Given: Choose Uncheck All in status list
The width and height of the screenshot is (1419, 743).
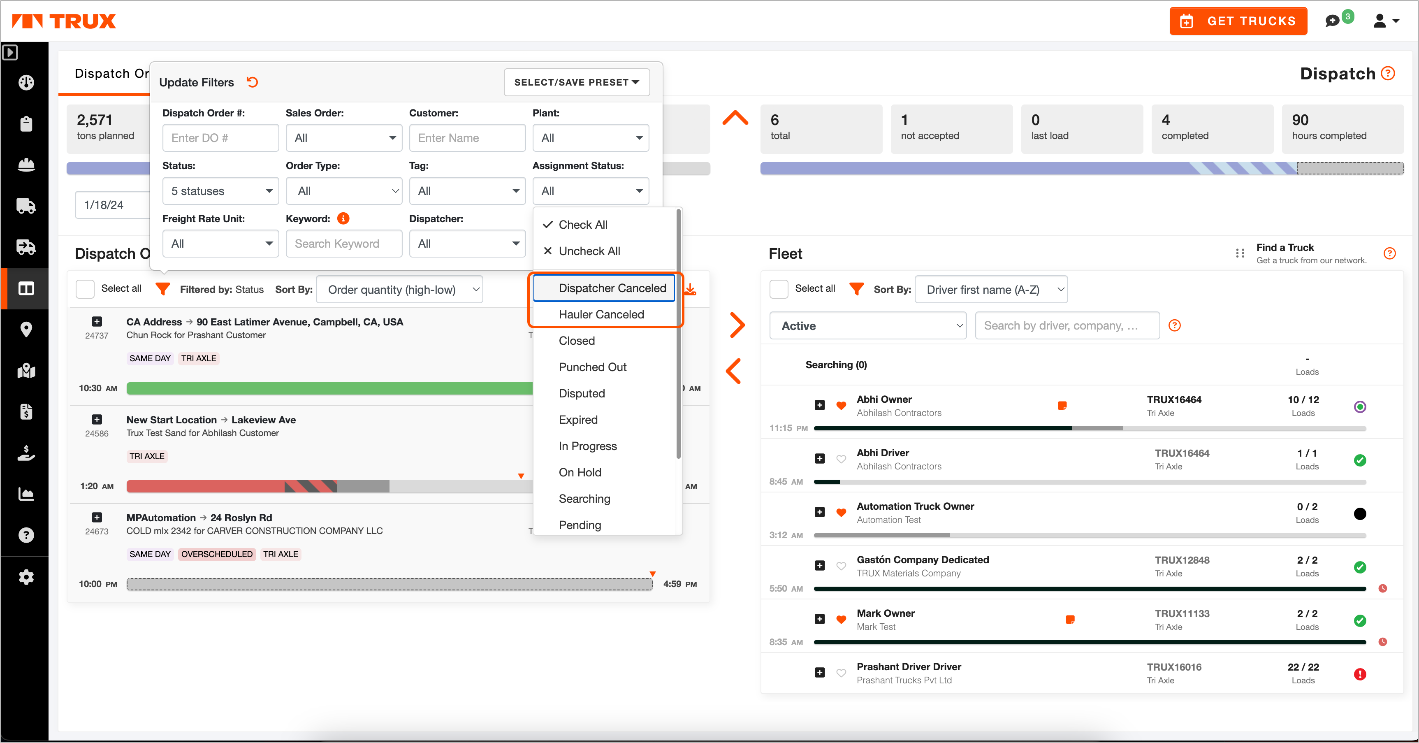Looking at the screenshot, I should point(604,251).
